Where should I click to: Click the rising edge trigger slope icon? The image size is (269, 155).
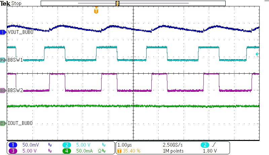click(x=214, y=145)
